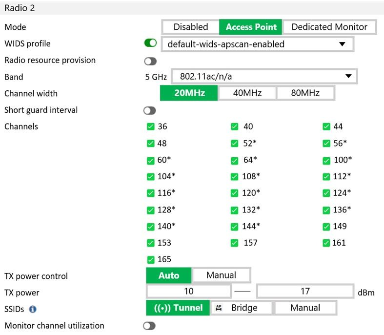Click the SSIDs info icon
This screenshot has height=335, width=384.
[x=33, y=309]
